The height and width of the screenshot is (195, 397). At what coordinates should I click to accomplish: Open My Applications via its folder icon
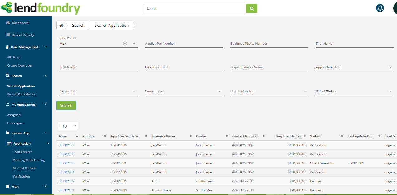tap(7, 104)
